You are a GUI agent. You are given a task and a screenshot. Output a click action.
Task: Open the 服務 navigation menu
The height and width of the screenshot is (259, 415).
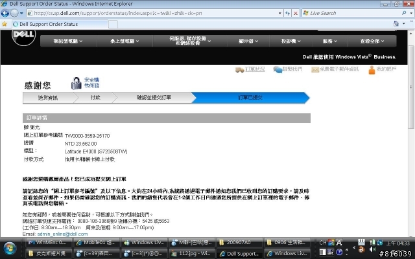pos(329,41)
